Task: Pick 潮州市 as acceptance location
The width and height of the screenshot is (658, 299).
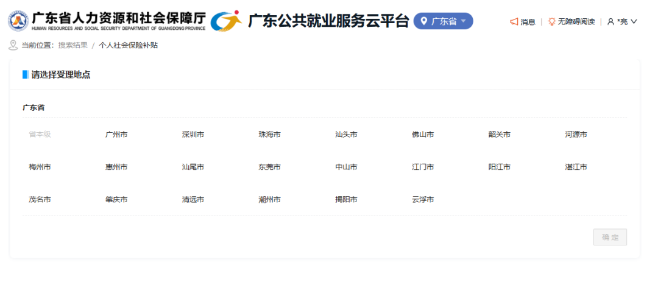Action: pyautogui.click(x=270, y=200)
